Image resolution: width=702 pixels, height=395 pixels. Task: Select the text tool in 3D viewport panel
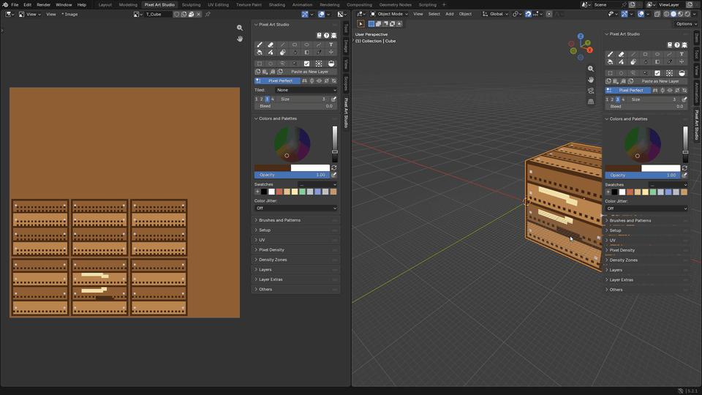click(x=682, y=54)
